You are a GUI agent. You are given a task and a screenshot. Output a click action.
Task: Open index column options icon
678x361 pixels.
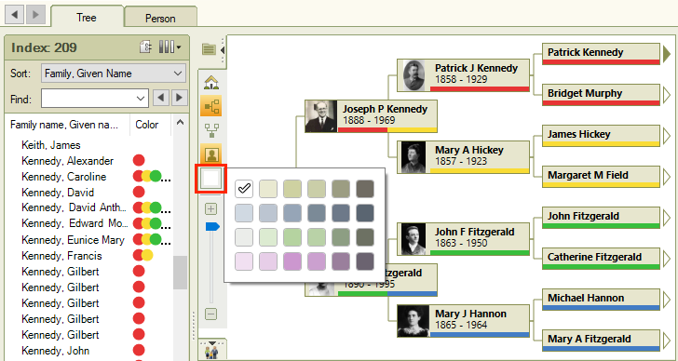pos(169,47)
